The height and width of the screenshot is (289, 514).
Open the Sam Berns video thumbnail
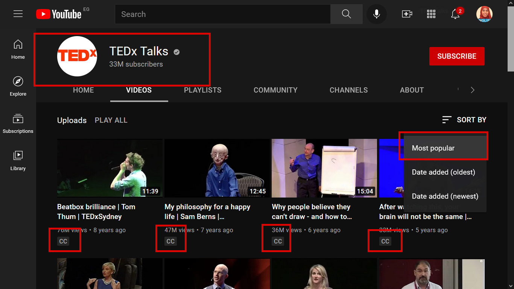click(217, 168)
